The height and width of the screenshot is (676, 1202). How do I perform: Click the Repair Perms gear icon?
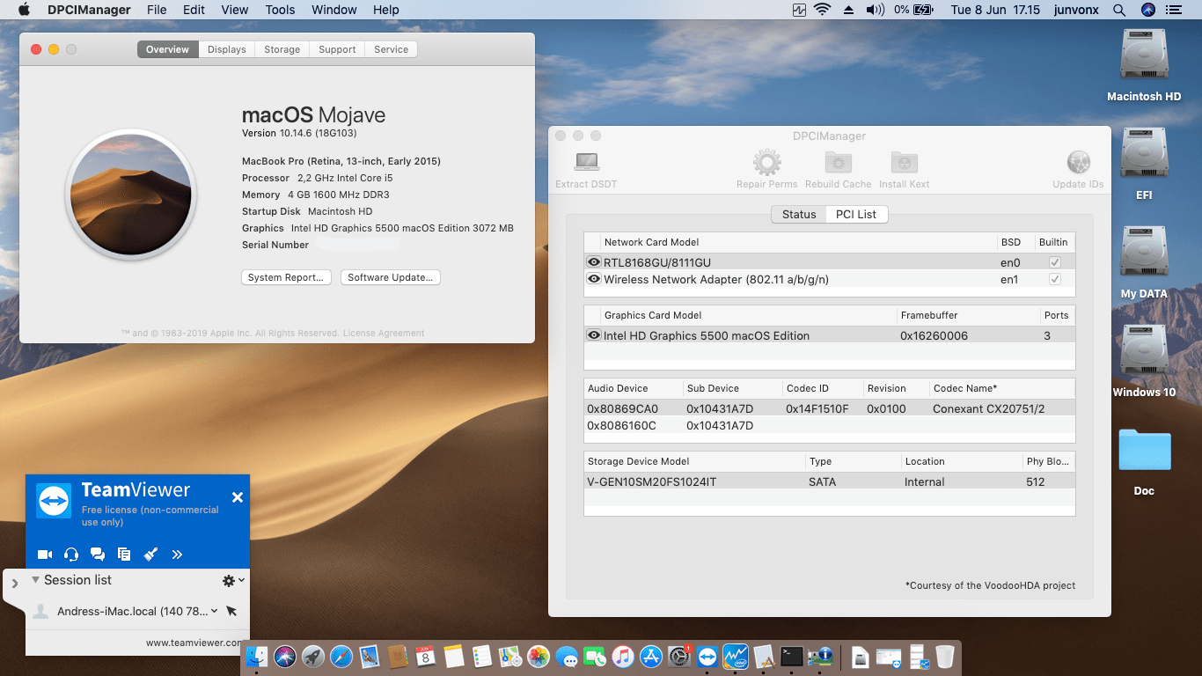[x=767, y=163]
